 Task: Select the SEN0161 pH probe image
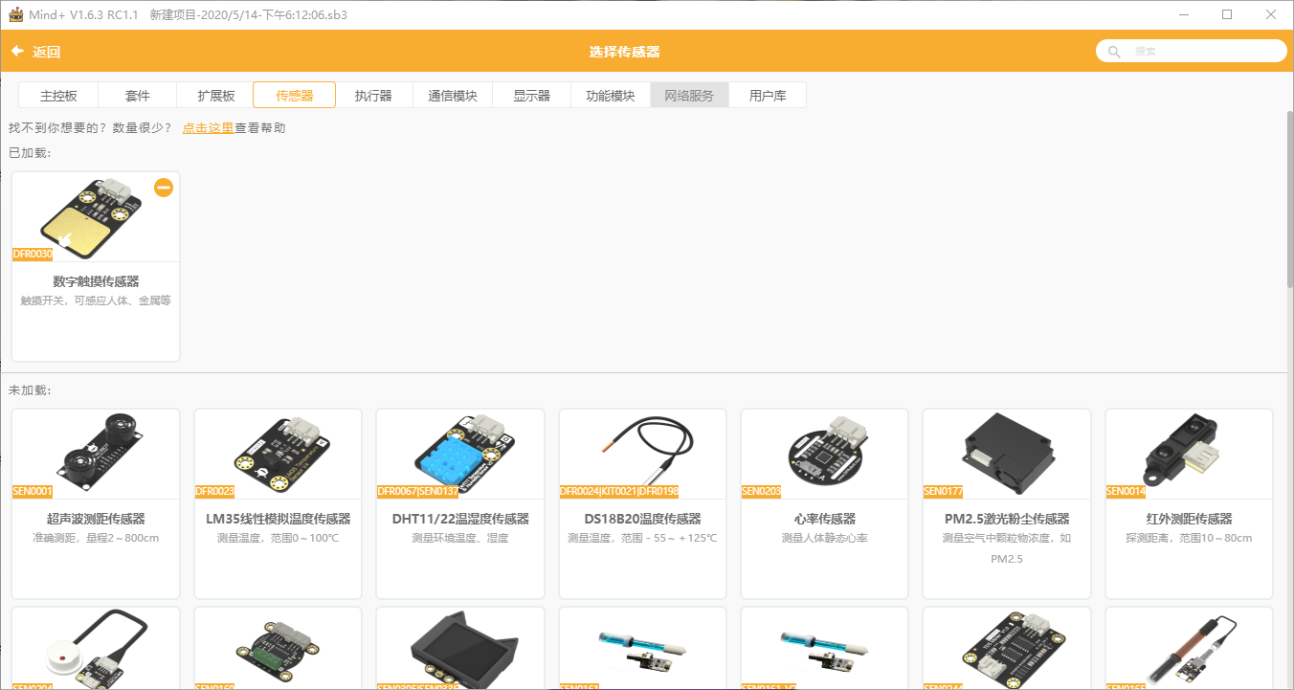(642, 648)
